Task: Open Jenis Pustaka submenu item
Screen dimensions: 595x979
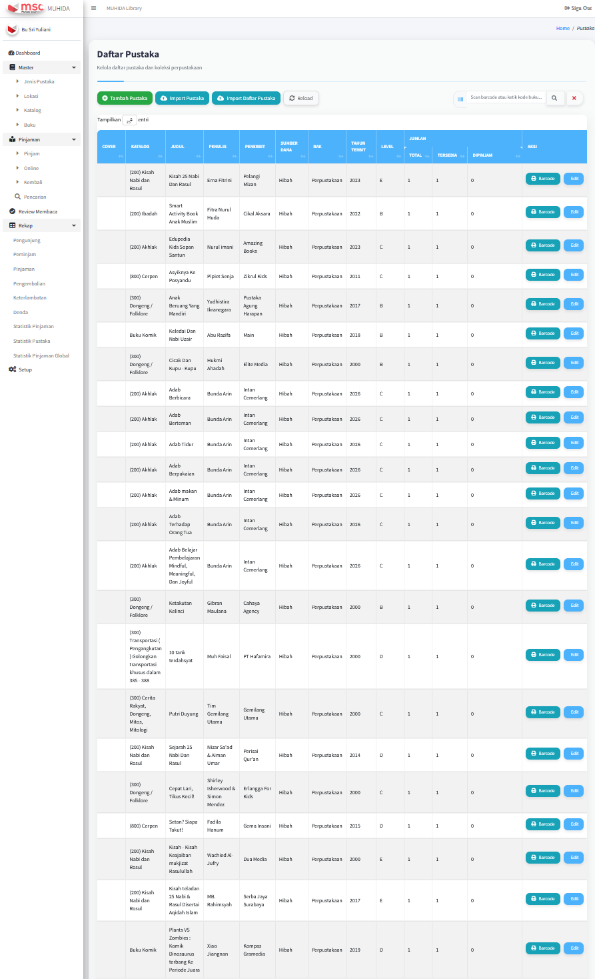Action: (39, 81)
